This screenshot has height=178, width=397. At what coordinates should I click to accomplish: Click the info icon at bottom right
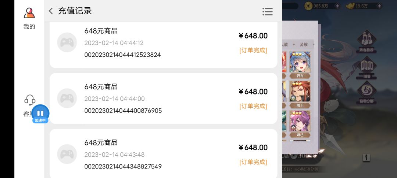click(x=366, y=157)
